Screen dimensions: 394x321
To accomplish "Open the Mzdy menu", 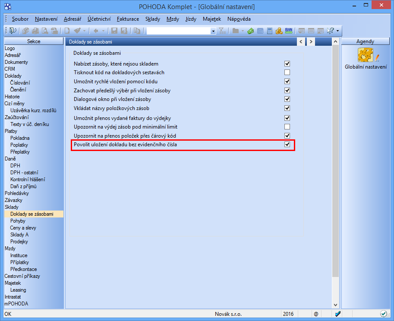I will point(173,19).
